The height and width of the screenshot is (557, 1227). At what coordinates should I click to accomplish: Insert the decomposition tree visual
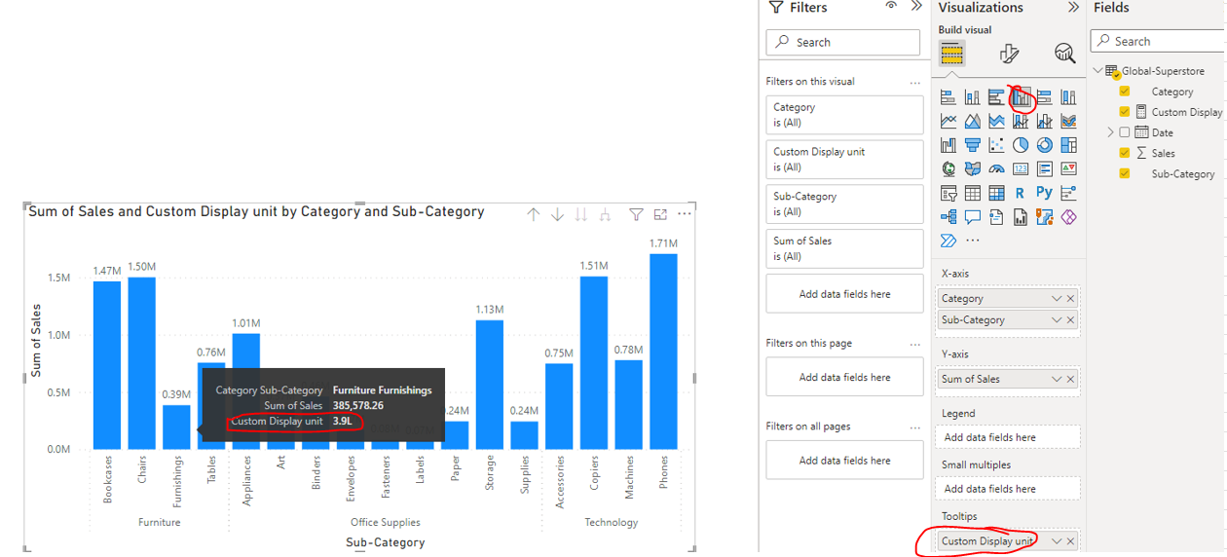(x=948, y=217)
